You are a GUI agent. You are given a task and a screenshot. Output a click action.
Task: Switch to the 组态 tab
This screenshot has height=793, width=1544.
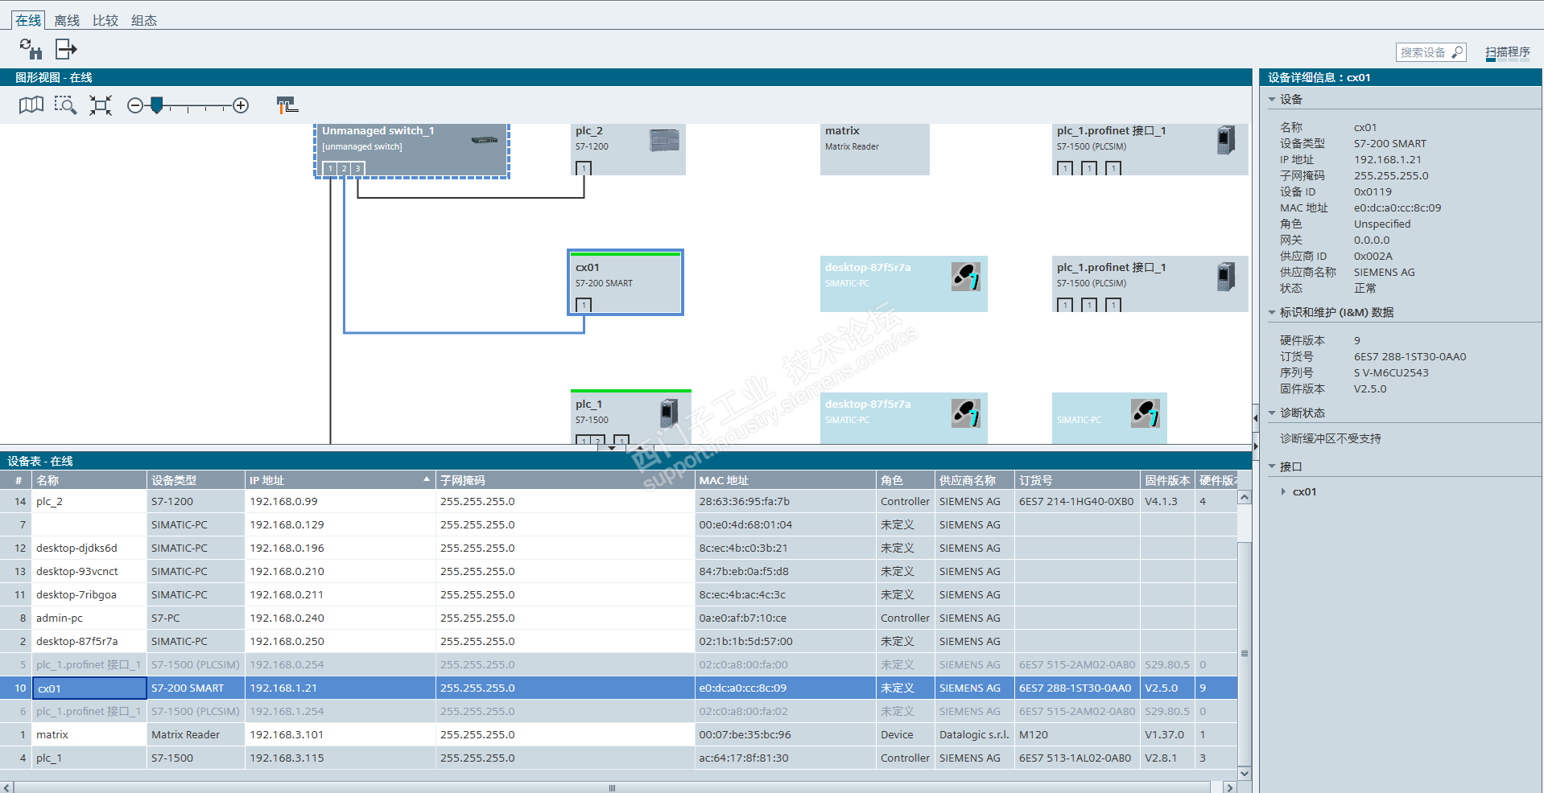pyautogui.click(x=144, y=20)
